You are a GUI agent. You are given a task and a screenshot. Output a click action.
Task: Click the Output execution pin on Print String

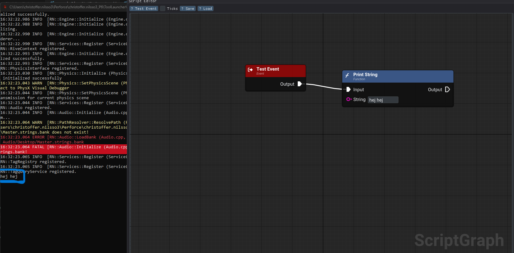coord(447,90)
